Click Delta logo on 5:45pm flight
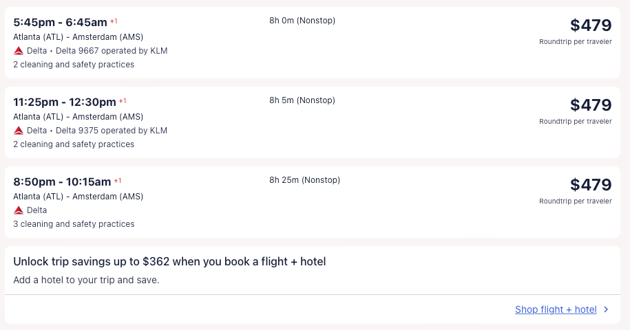The width and height of the screenshot is (630, 330). pyautogui.click(x=19, y=51)
